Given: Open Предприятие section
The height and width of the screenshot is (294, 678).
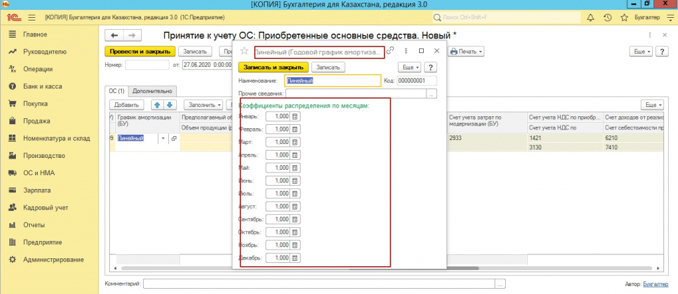Looking at the screenshot, I should 42,242.
